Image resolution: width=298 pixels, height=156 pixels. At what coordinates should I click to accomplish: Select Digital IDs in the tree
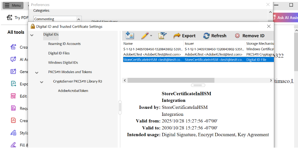pos(51,34)
